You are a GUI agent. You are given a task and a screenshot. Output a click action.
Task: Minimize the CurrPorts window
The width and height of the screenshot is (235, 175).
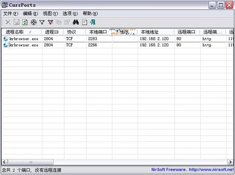[212, 5]
